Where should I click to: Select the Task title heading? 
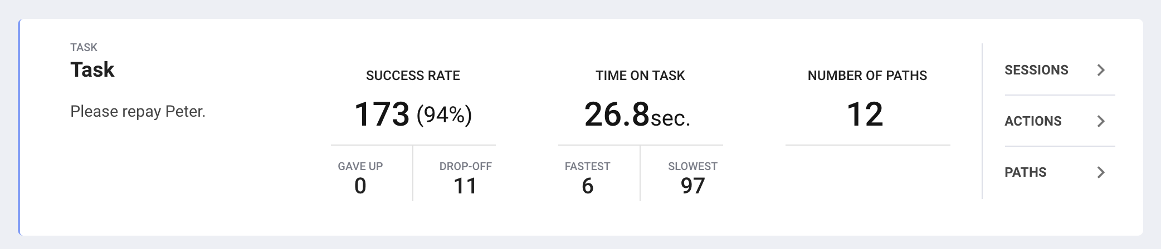tap(92, 70)
